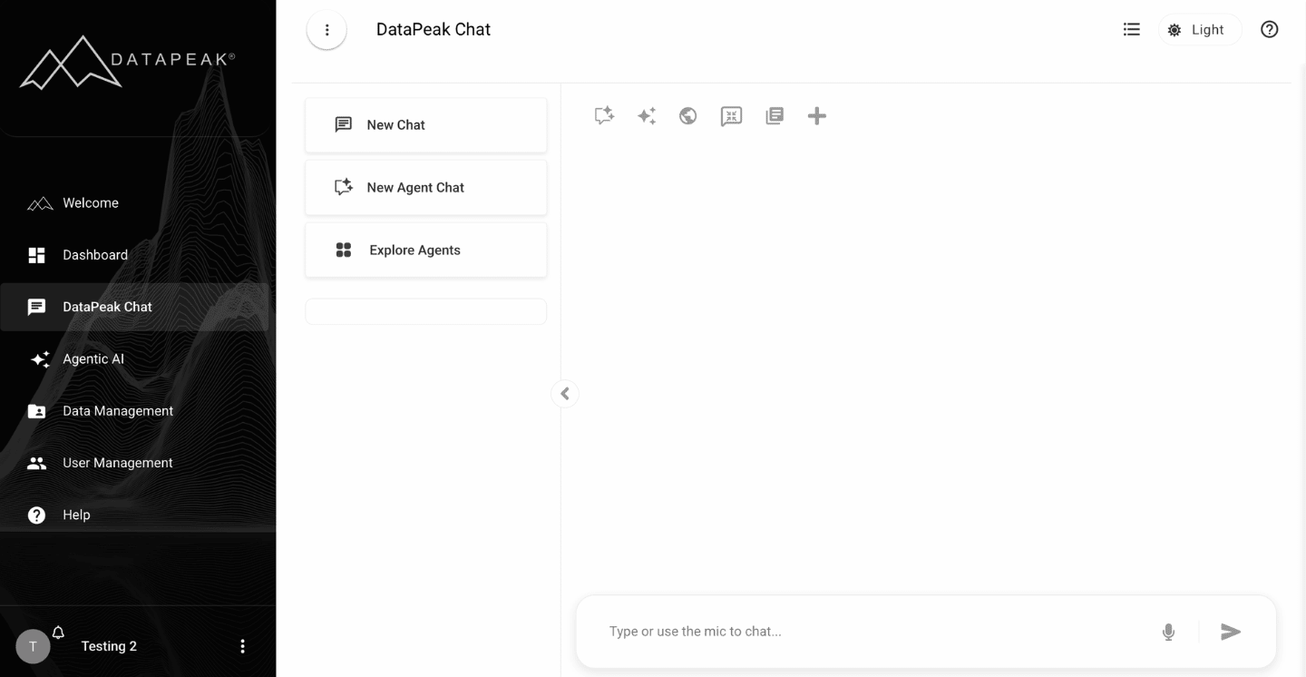Go to Welcome in sidebar
Image resolution: width=1306 pixels, height=677 pixels.
(134, 203)
